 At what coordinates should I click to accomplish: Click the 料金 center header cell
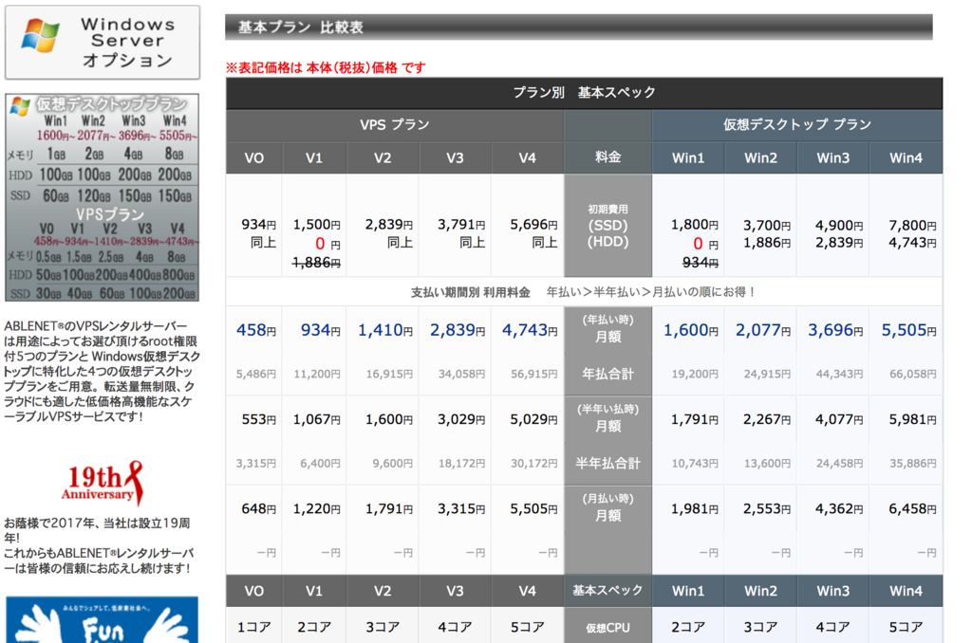click(608, 157)
